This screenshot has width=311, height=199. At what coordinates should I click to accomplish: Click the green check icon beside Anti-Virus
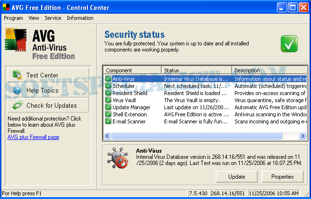(x=108, y=79)
